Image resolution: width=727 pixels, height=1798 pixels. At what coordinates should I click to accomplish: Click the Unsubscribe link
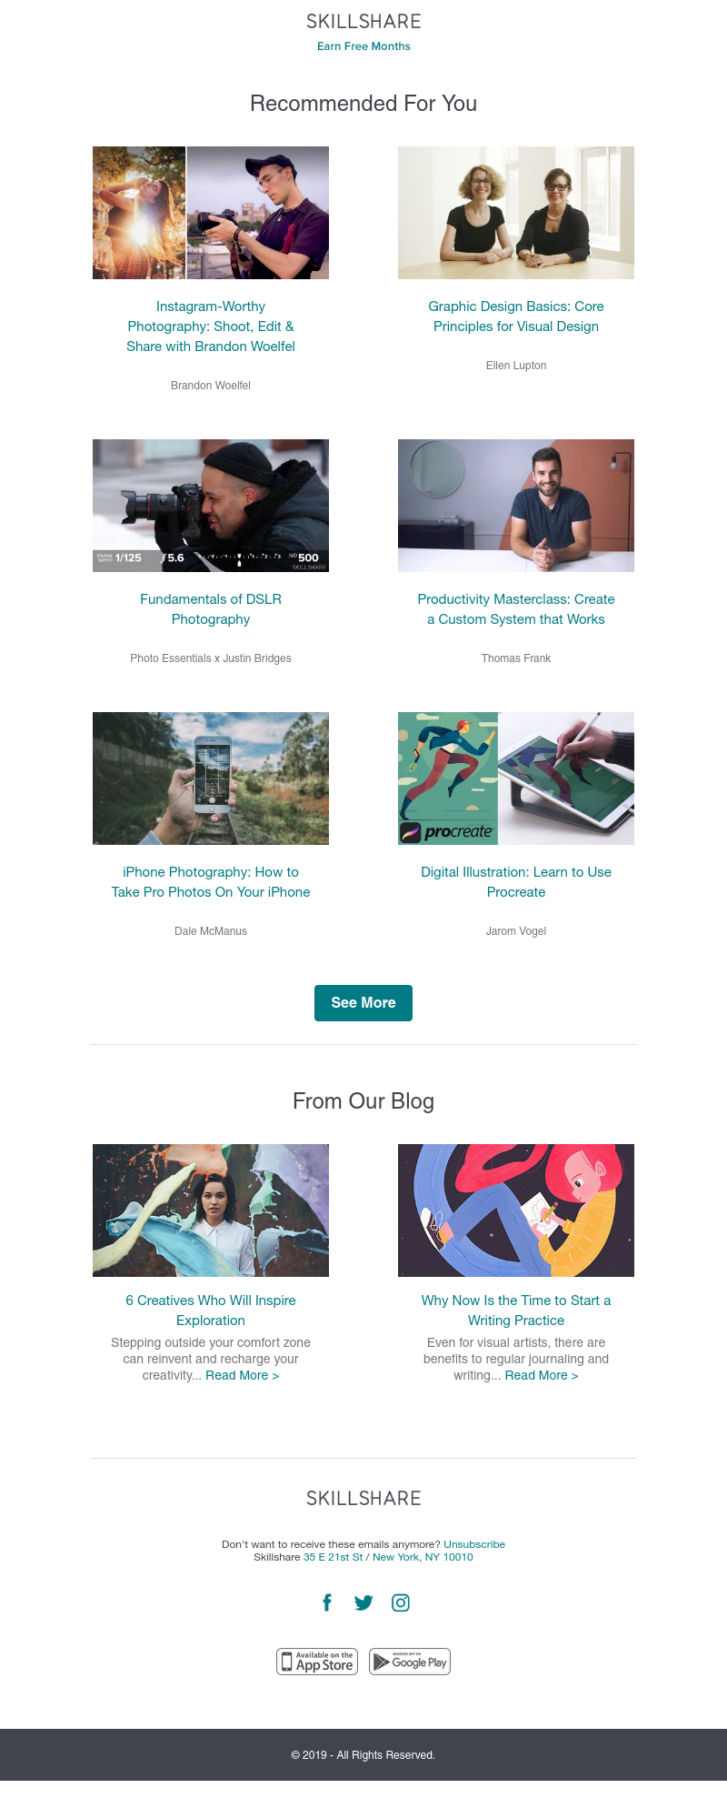(474, 1544)
